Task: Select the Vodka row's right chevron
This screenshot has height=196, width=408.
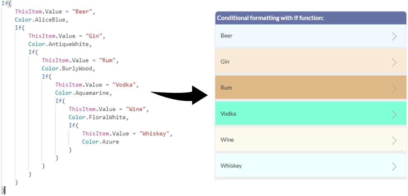Action: tap(394, 114)
